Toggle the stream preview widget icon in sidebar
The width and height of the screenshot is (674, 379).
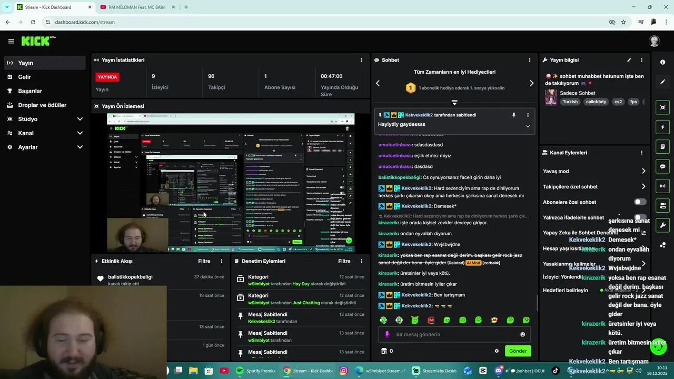tap(662, 107)
